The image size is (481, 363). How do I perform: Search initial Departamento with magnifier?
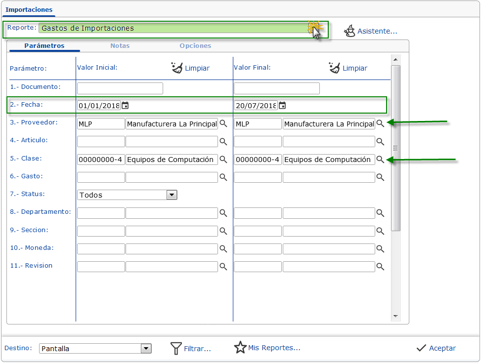click(x=223, y=213)
